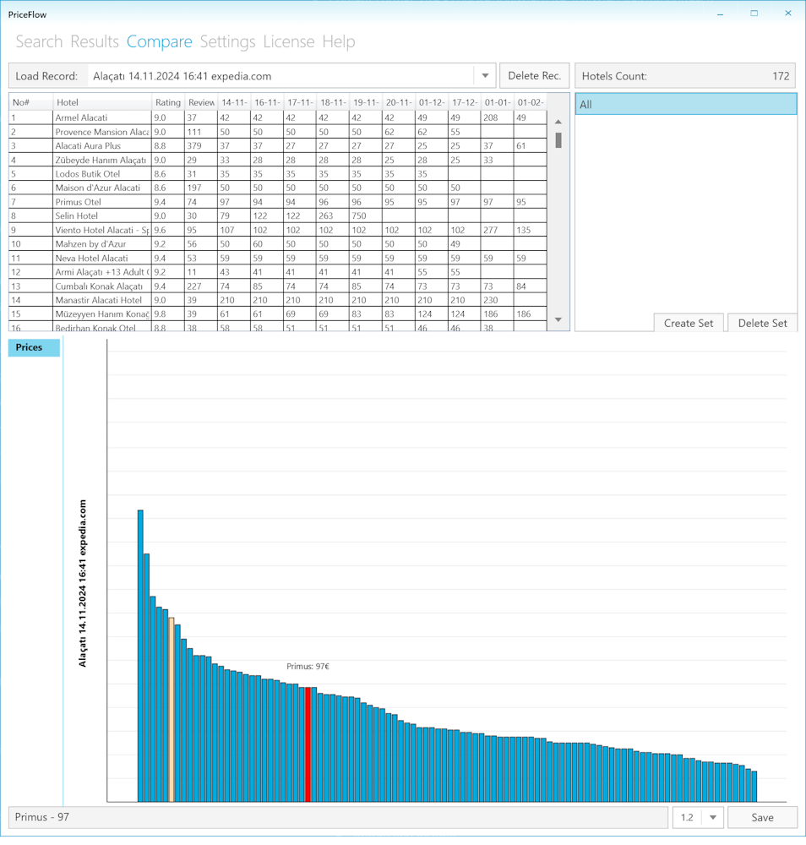
Task: Select the Cumbalı Konak Alaçatı row
Action: click(277, 286)
